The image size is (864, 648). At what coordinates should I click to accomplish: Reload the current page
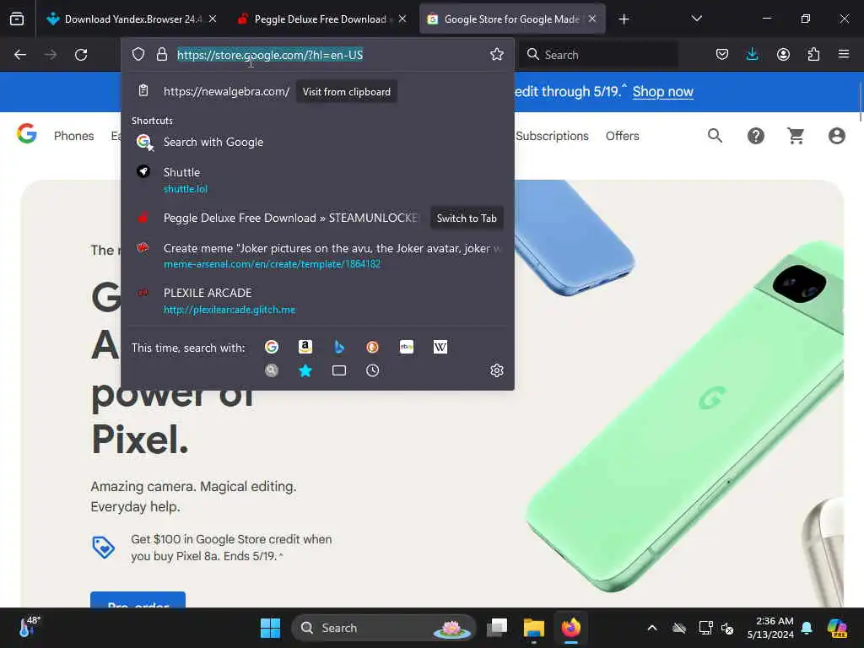[81, 55]
